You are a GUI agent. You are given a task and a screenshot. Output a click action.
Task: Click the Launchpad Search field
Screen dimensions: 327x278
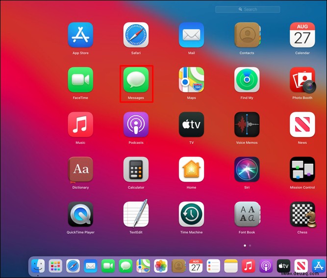point(248,9)
